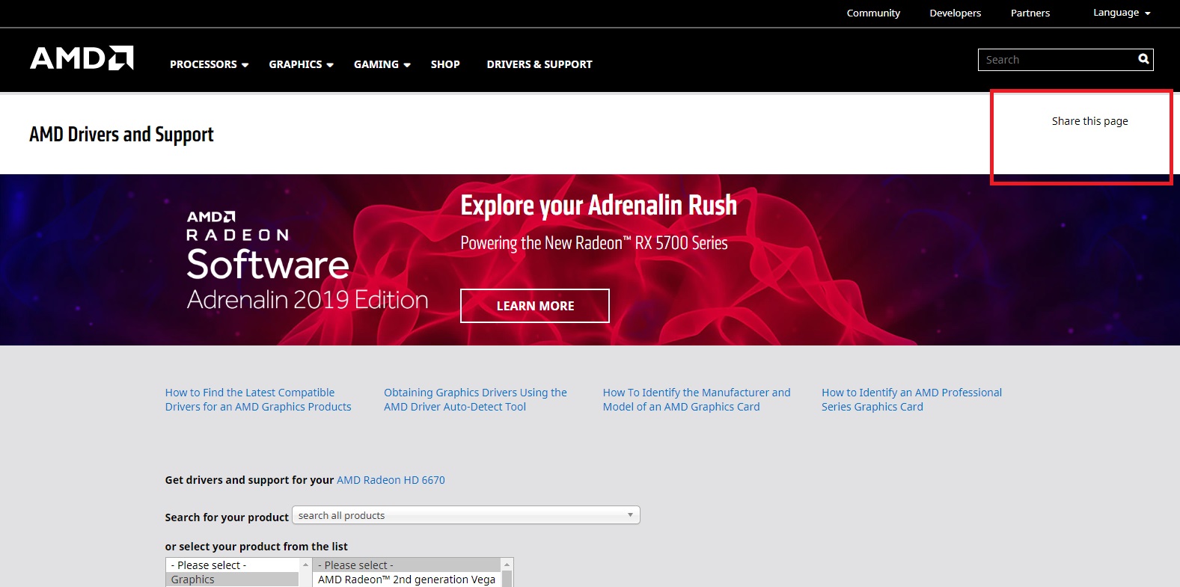Click the Share this page text
1180x587 pixels.
[x=1089, y=121]
